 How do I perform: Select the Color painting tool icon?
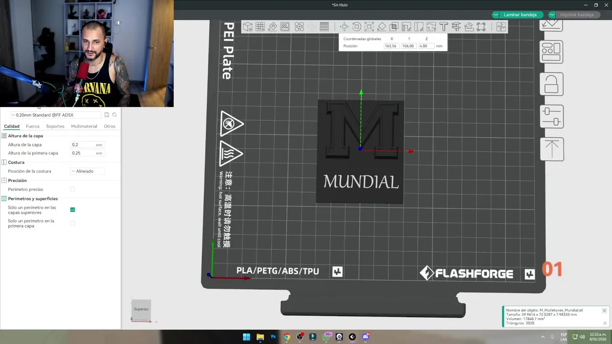click(x=431, y=27)
